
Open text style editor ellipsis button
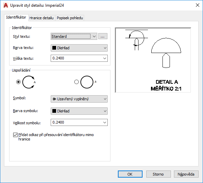(103, 36)
